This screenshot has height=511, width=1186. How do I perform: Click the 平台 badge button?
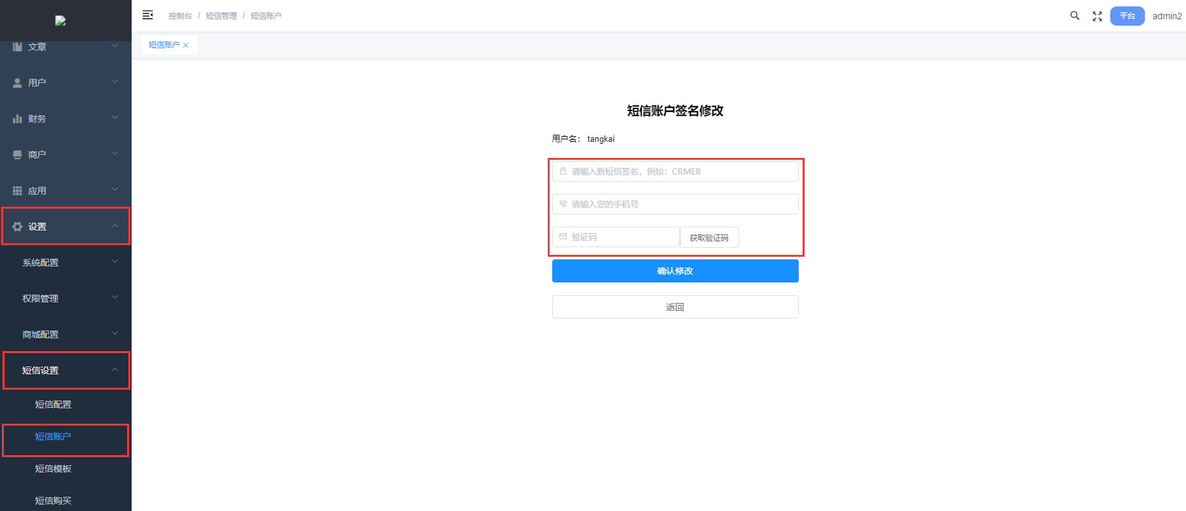coord(1127,16)
